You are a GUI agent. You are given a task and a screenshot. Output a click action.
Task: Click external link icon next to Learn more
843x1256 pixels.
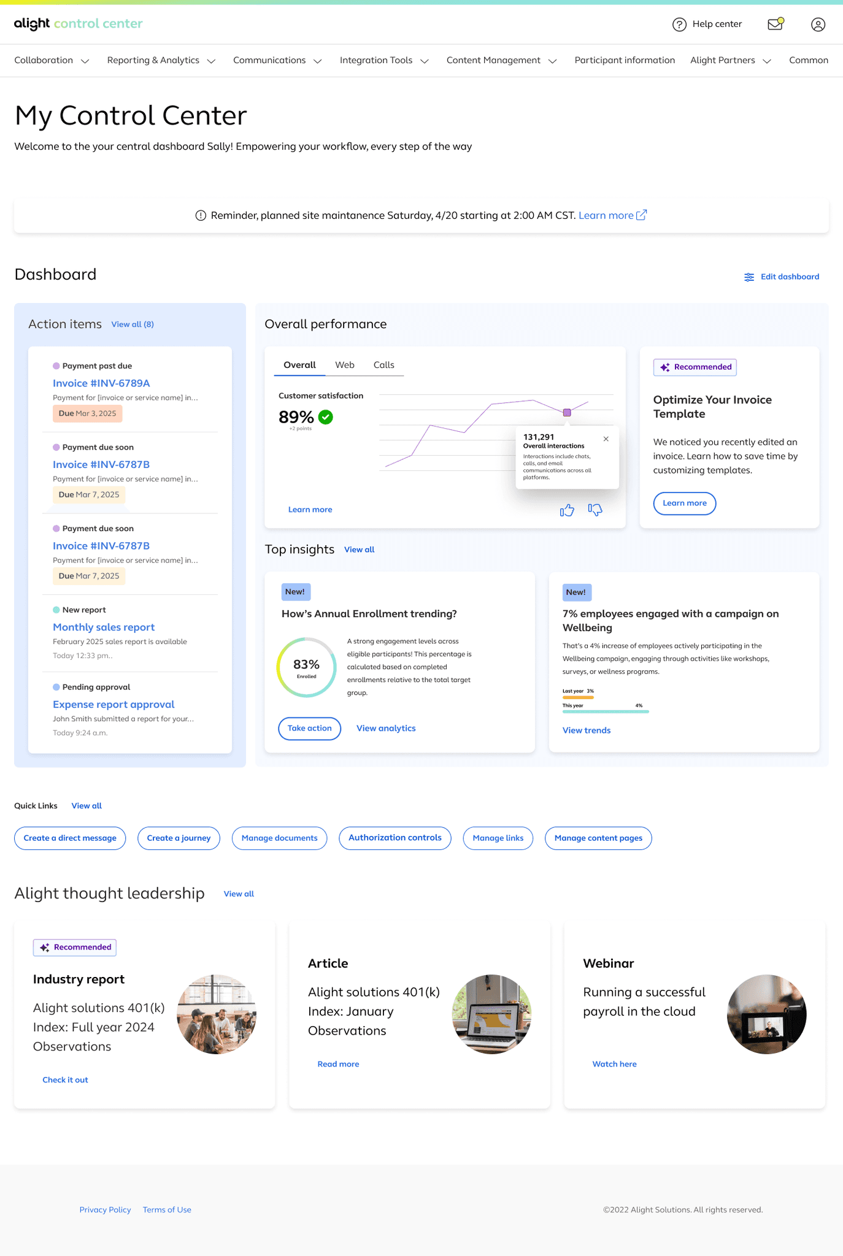[x=642, y=215]
